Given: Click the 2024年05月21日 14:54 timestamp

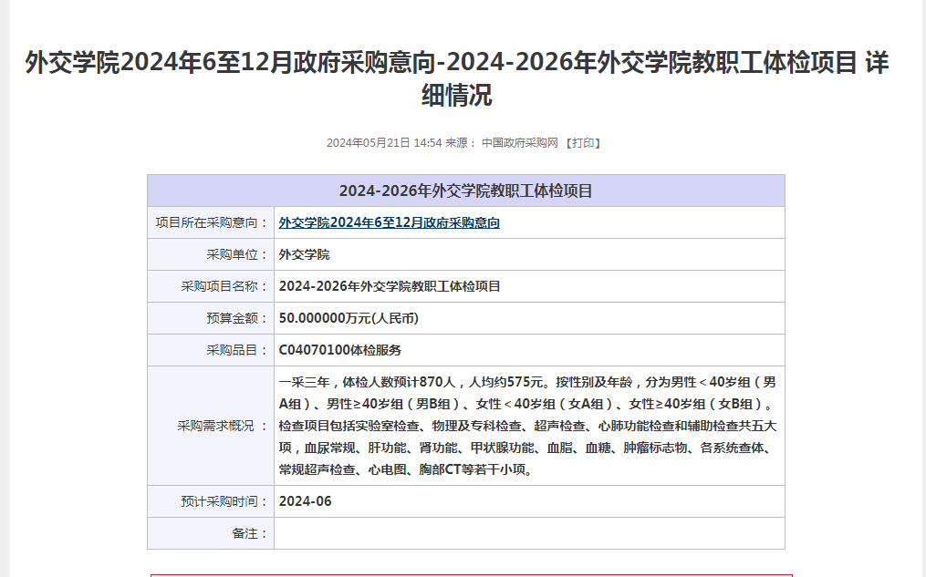Looking at the screenshot, I should pos(384,143).
